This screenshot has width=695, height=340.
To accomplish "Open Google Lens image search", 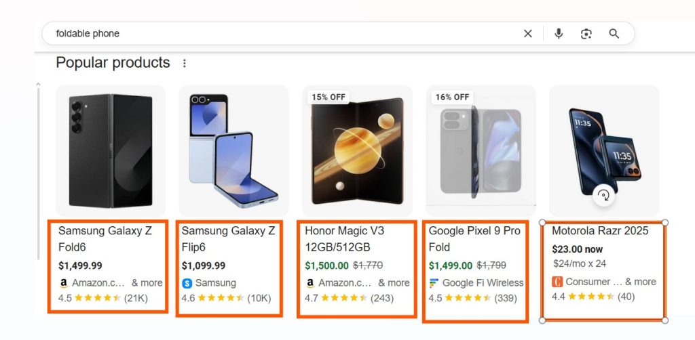I will click(x=586, y=34).
